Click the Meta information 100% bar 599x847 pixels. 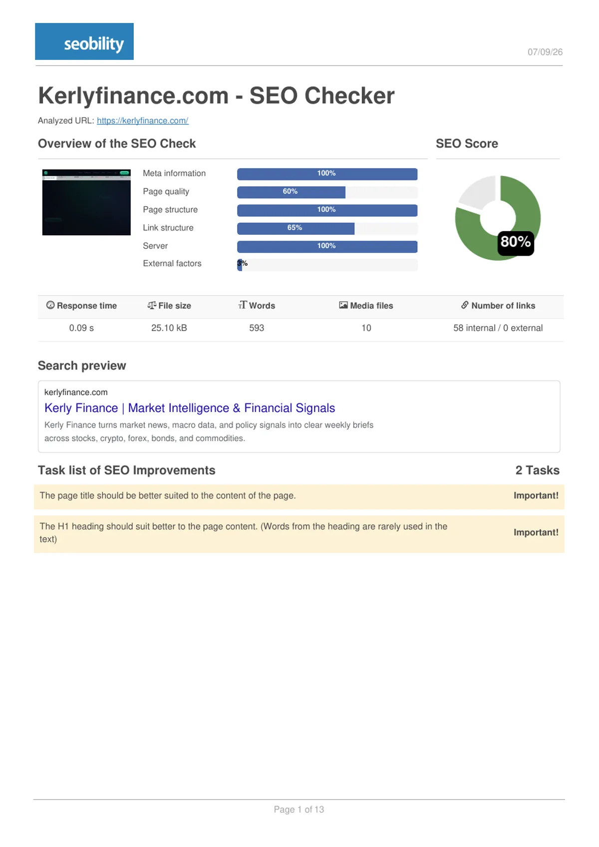(x=327, y=174)
